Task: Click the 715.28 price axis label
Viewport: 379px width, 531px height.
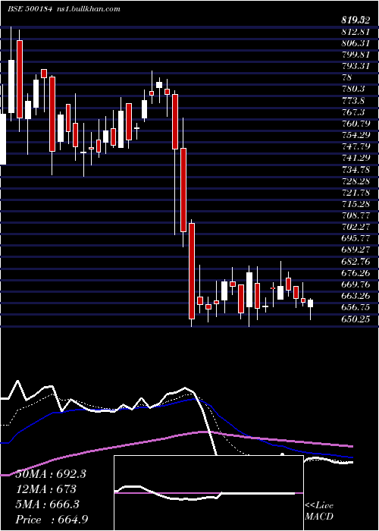Action: coord(356,204)
